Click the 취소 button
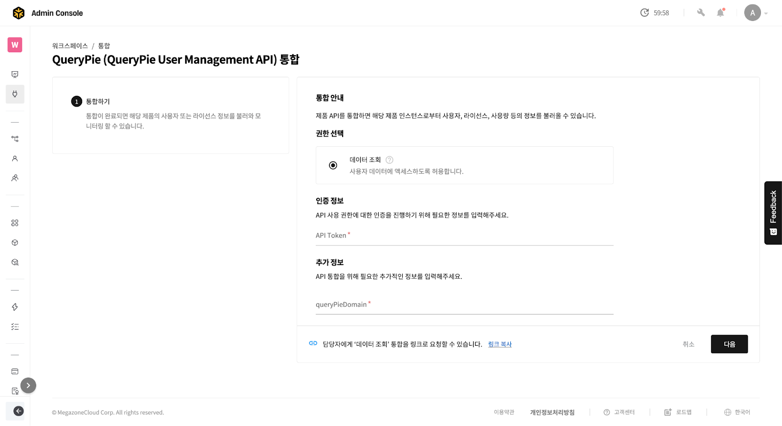The image size is (782, 426). (688, 344)
